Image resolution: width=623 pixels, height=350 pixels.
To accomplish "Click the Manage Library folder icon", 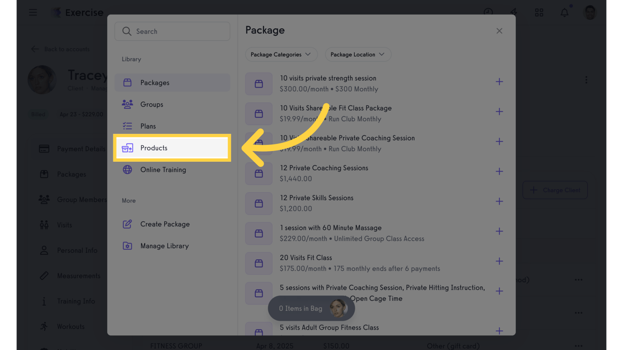I will tap(127, 246).
